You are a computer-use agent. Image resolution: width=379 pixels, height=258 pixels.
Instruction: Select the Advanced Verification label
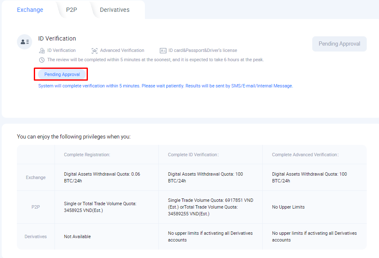122,50
